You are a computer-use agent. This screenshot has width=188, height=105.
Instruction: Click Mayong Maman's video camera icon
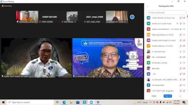click(184, 35)
